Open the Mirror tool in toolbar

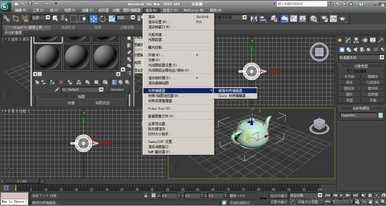254,19
